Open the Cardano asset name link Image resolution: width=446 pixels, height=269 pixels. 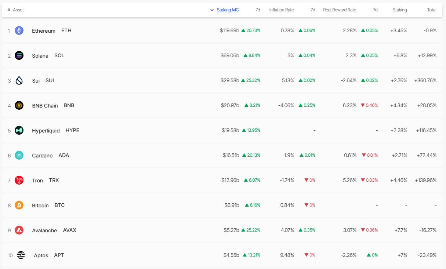click(x=42, y=156)
